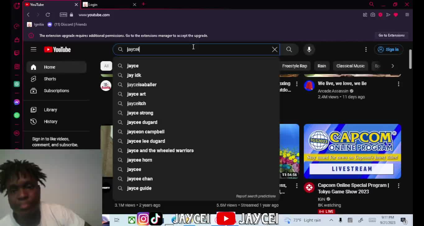The width and height of the screenshot is (424, 226).
Task: Select the Rain chip
Action: (322, 66)
